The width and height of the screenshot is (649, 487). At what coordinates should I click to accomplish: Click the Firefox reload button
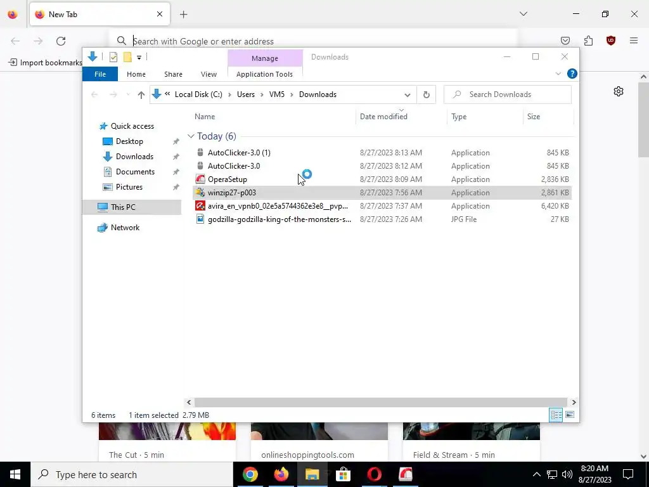tap(61, 41)
